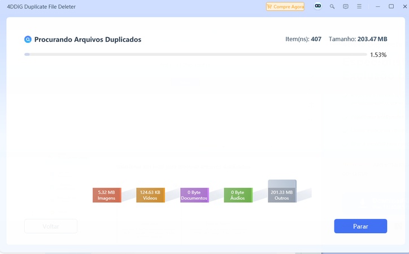This screenshot has width=409, height=254.
Task: Open the robot assistant icon
Action: tap(317, 6)
